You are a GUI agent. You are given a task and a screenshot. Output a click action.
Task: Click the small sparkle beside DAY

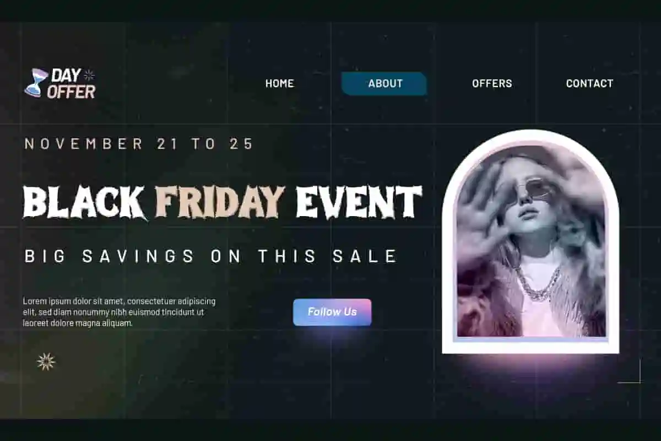(89, 75)
